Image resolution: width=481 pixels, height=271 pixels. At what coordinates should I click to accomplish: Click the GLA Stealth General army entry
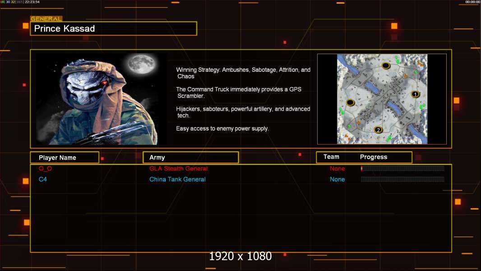(x=179, y=168)
